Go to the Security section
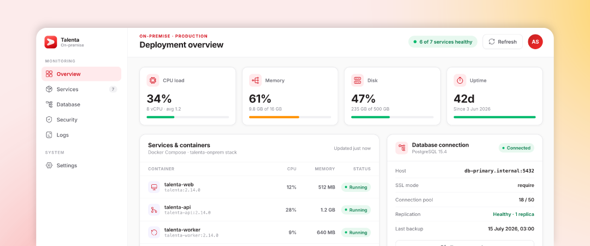The height and width of the screenshot is (246, 590). click(81, 119)
